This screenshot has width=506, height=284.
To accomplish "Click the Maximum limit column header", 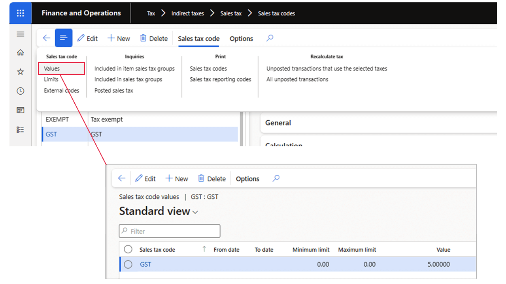I will (357, 250).
